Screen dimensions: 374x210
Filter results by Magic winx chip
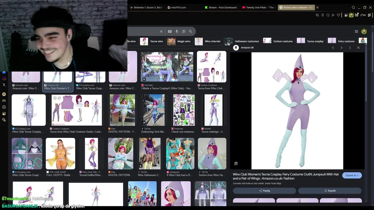pyautogui.click(x=179, y=41)
